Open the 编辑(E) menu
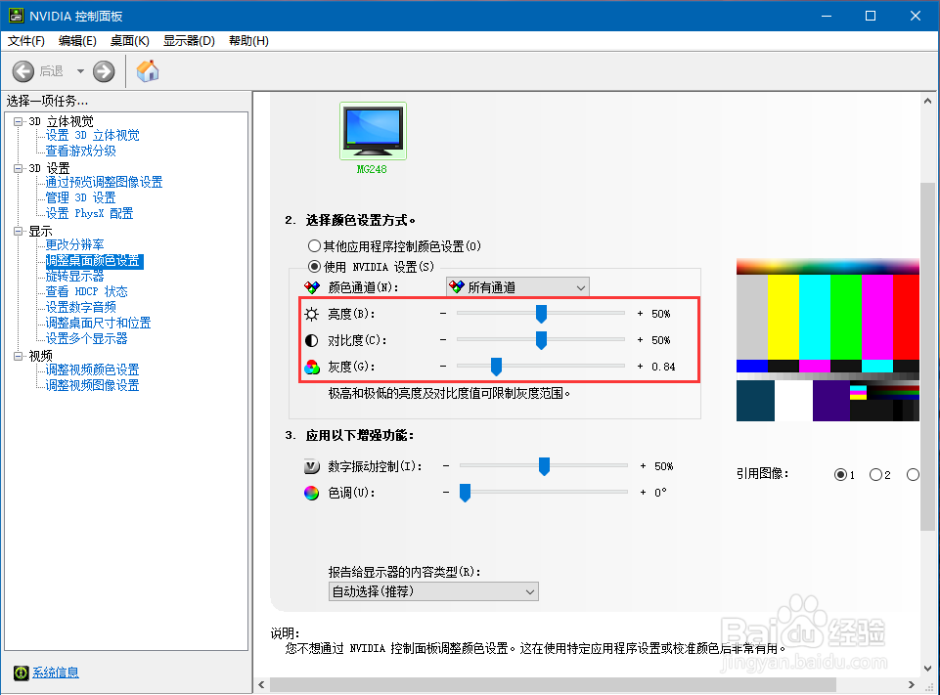 pos(77,41)
